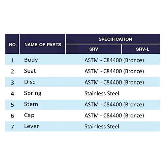Select the Body bronze specification text
This screenshot has width=165, height=165.
click(x=114, y=60)
